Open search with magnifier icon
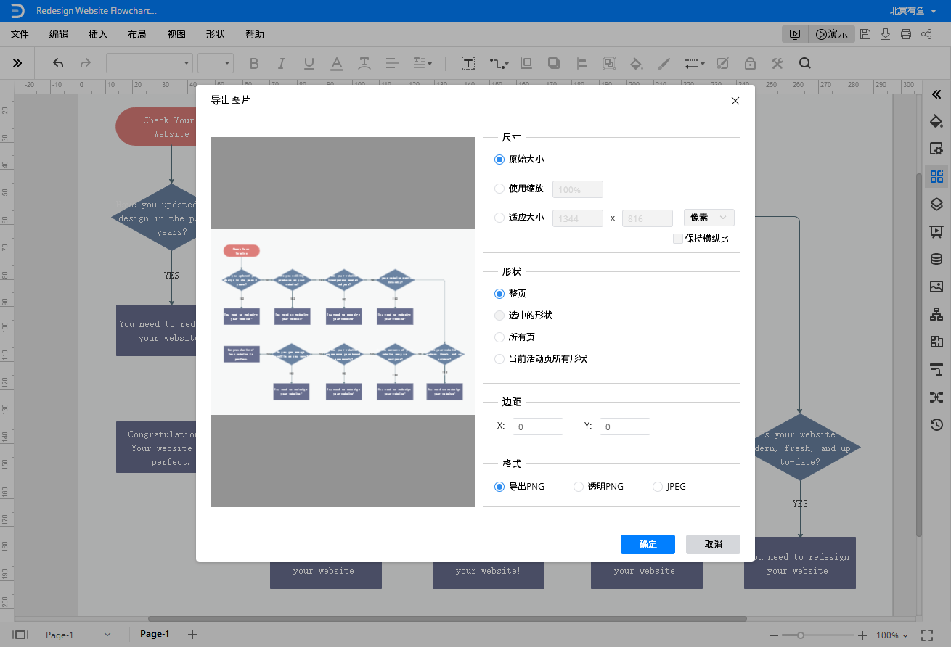 [804, 63]
